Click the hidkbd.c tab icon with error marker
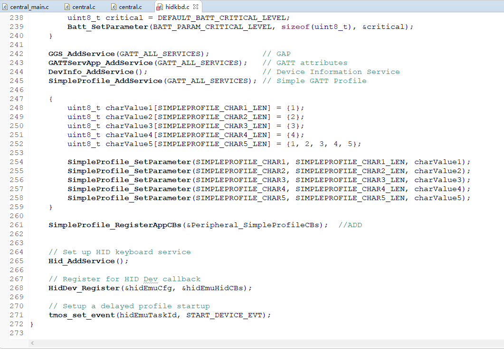The height and width of the screenshot is (349, 504). tap(160, 7)
